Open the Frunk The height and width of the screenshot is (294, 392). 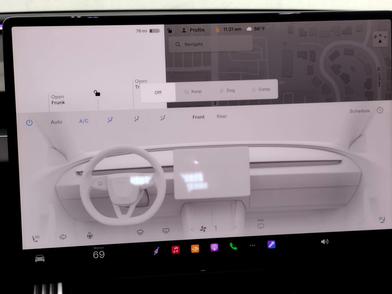[58, 100]
